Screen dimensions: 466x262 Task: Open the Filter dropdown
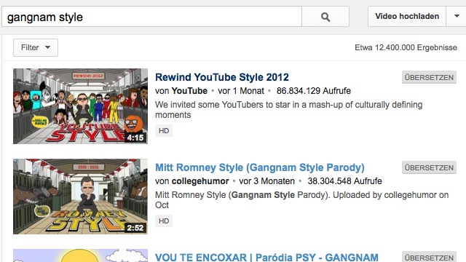pyautogui.click(x=36, y=47)
